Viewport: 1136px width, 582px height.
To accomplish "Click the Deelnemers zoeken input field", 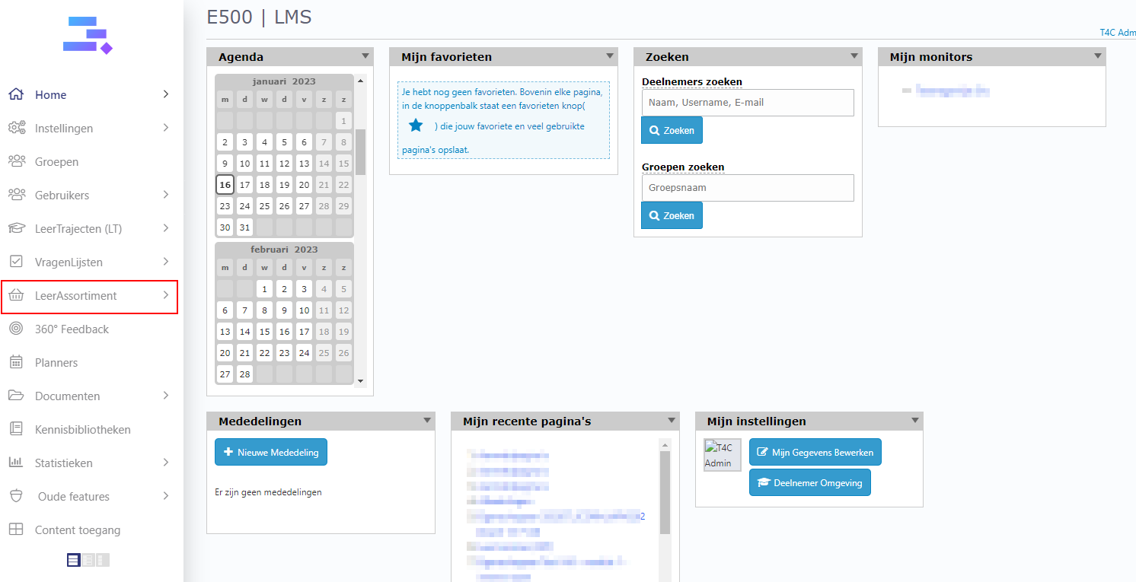I will [747, 103].
